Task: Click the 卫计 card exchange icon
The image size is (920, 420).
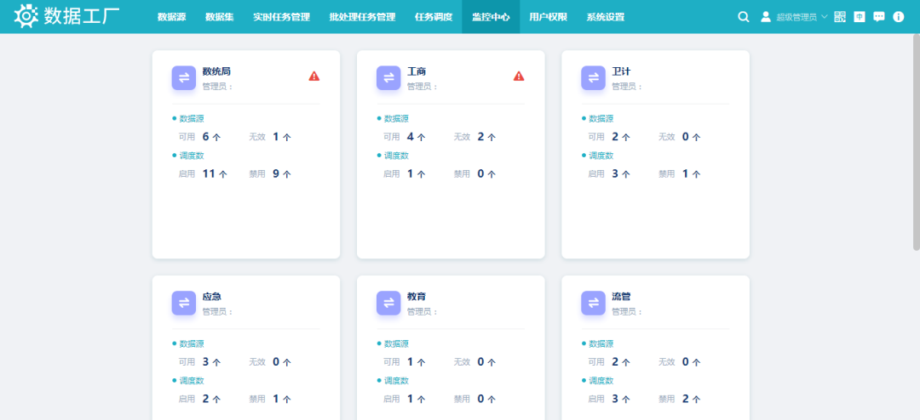Action: pos(593,78)
